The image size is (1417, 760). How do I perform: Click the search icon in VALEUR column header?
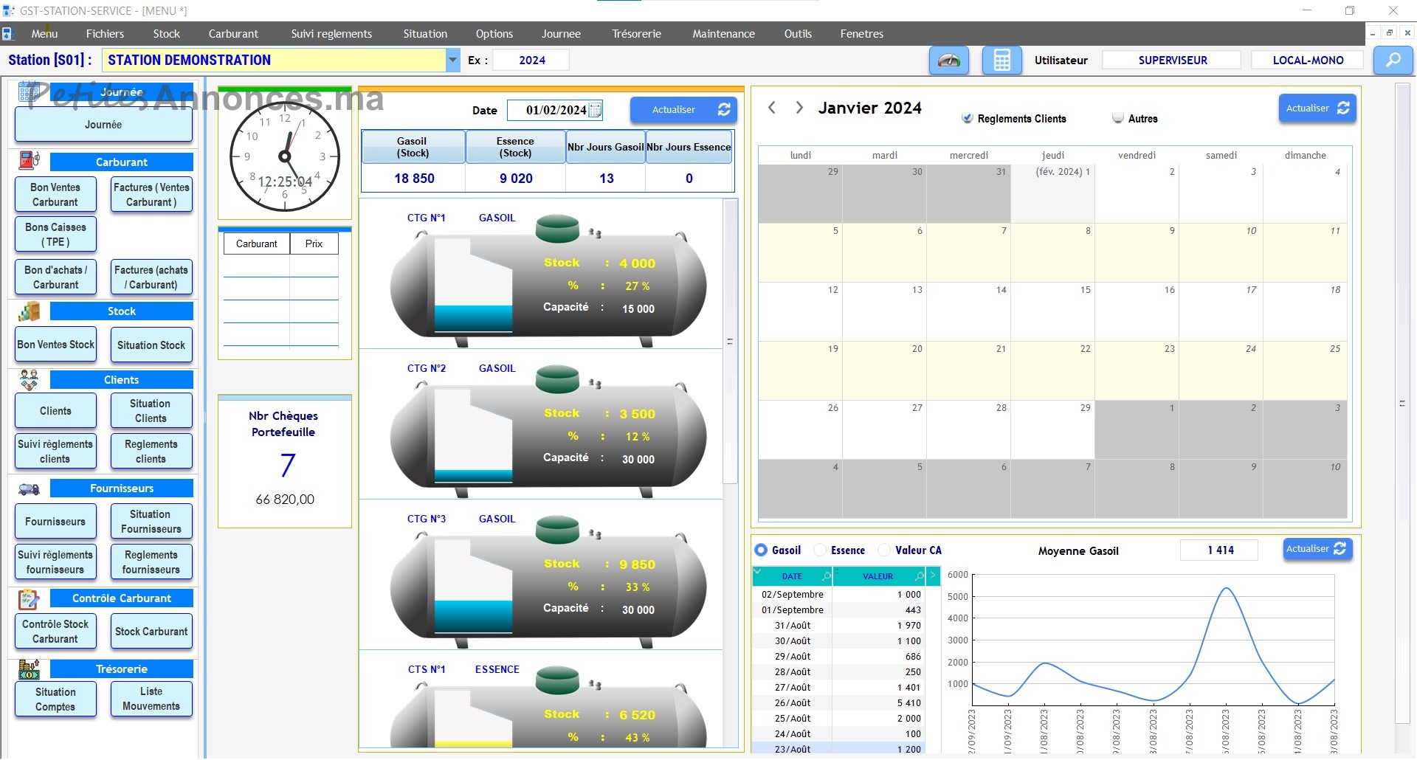point(920,576)
